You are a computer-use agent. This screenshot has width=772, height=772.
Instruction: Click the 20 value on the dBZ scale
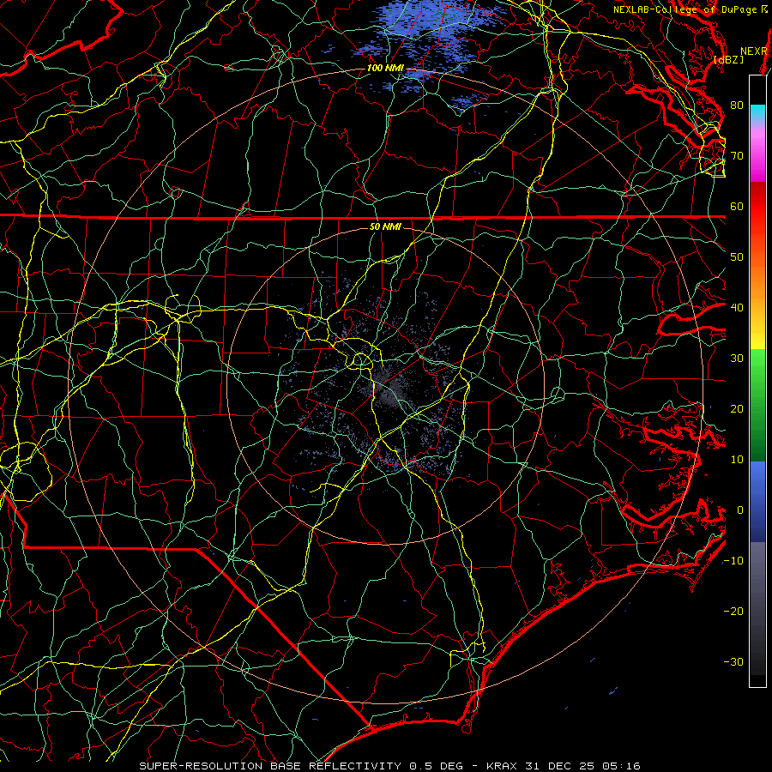(x=737, y=408)
